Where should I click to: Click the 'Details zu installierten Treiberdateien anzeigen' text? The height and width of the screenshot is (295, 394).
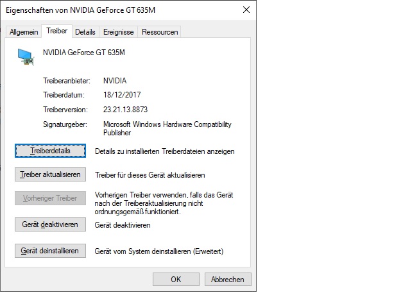[164, 151]
